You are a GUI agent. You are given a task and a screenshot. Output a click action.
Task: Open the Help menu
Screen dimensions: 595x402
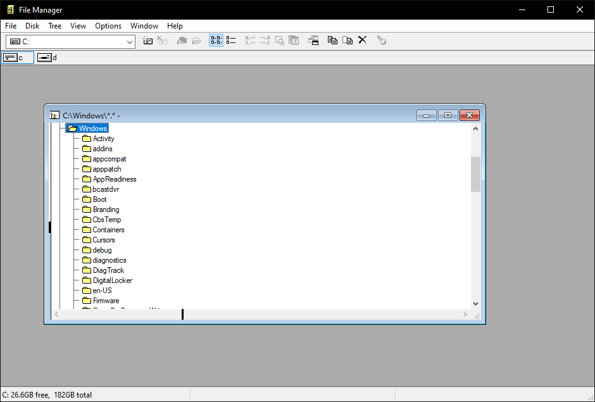coord(175,26)
